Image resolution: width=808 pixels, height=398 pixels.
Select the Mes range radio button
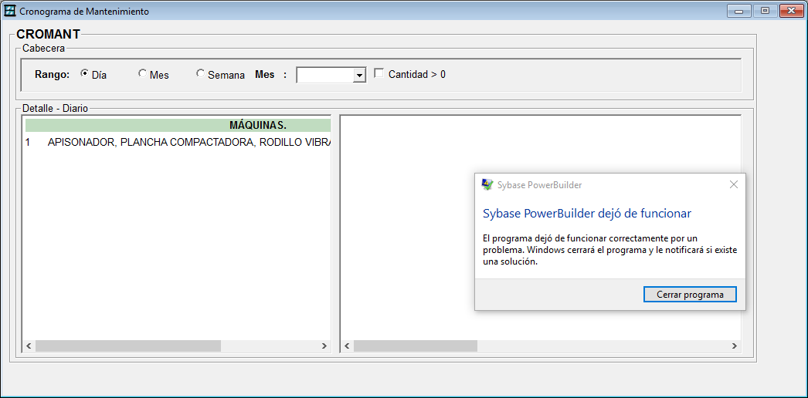coord(142,73)
